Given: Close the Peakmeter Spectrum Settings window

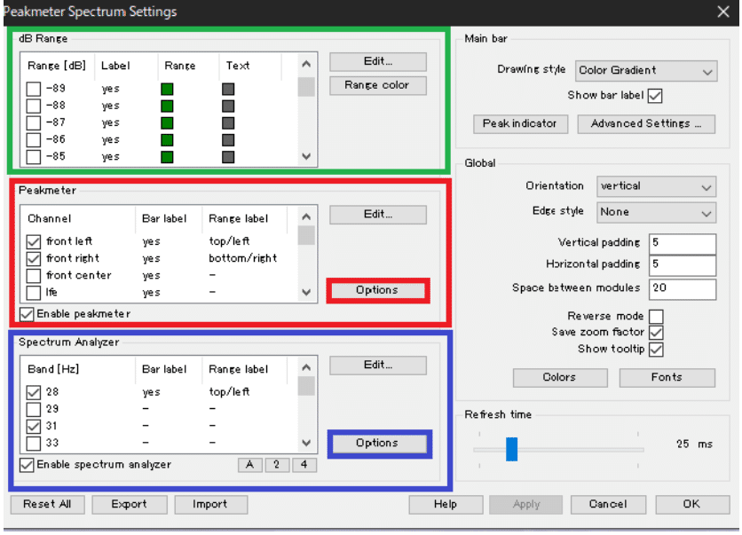Looking at the screenshot, I should click(723, 12).
